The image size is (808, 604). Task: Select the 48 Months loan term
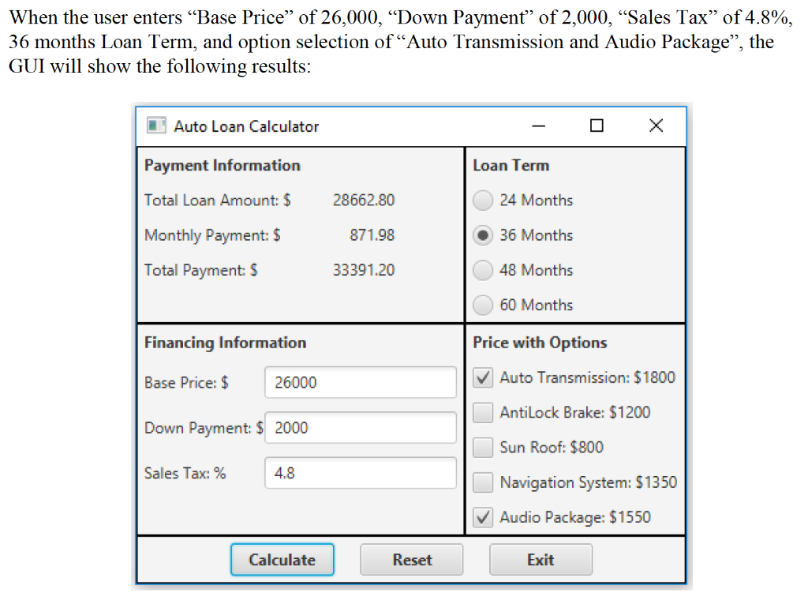tap(482, 270)
